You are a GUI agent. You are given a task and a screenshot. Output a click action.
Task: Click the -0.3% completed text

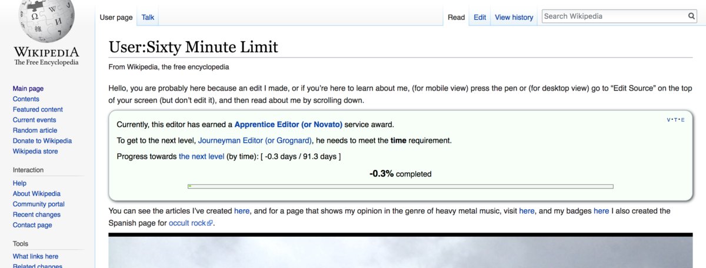401,174
